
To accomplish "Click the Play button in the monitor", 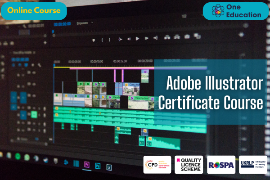I will pos(137,39).
